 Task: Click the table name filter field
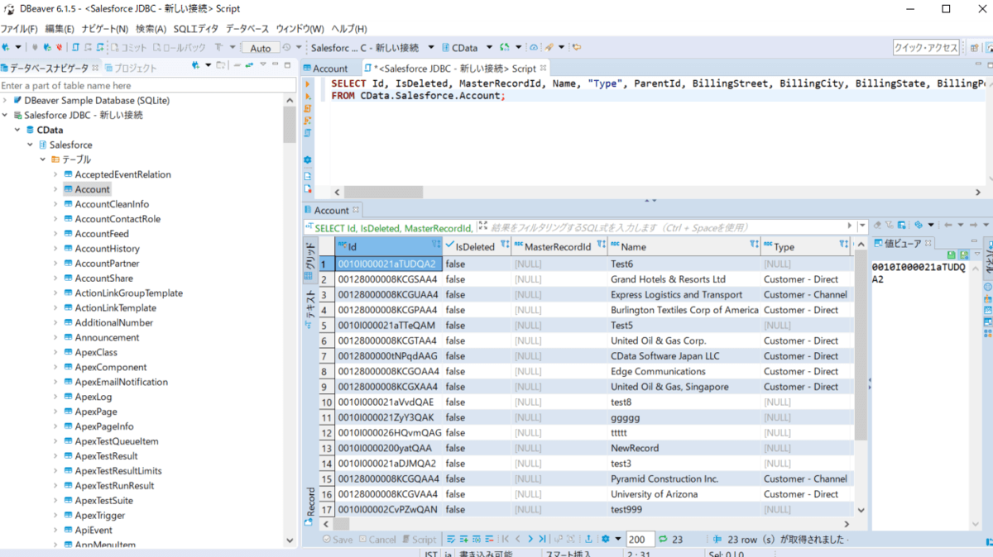pos(141,85)
